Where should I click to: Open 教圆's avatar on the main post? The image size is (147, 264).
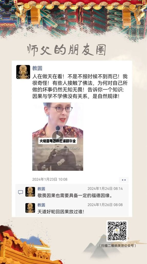coord(23,72)
